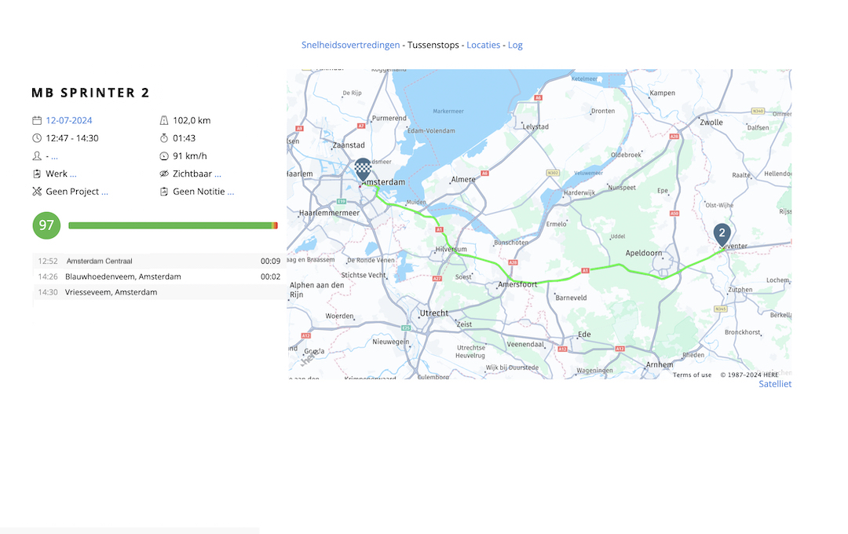Click the clock icon next to 12:47 - 14:30
The image size is (848, 534).
pos(36,138)
